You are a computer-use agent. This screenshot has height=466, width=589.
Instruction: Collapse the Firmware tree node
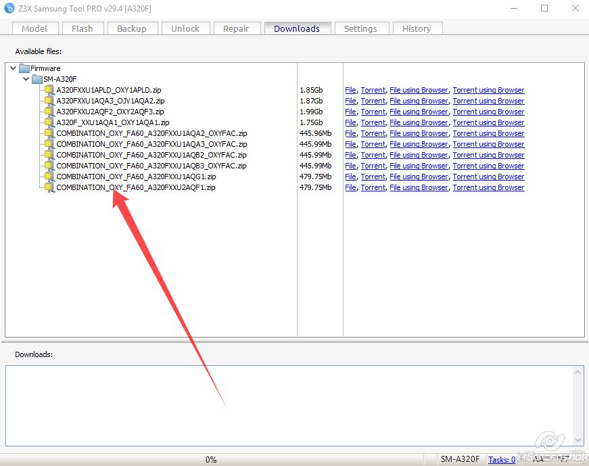pyautogui.click(x=13, y=68)
